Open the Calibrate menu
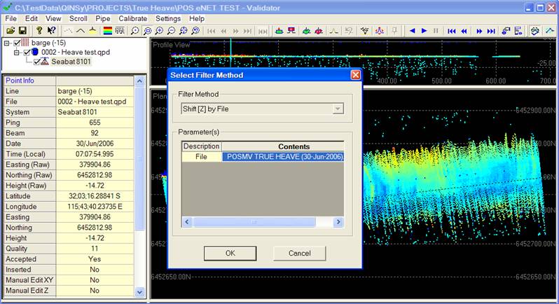559x304 pixels. [x=133, y=18]
